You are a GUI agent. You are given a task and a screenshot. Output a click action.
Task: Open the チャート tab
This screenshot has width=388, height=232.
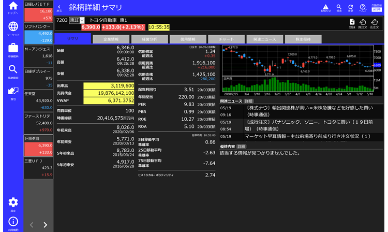click(226, 39)
